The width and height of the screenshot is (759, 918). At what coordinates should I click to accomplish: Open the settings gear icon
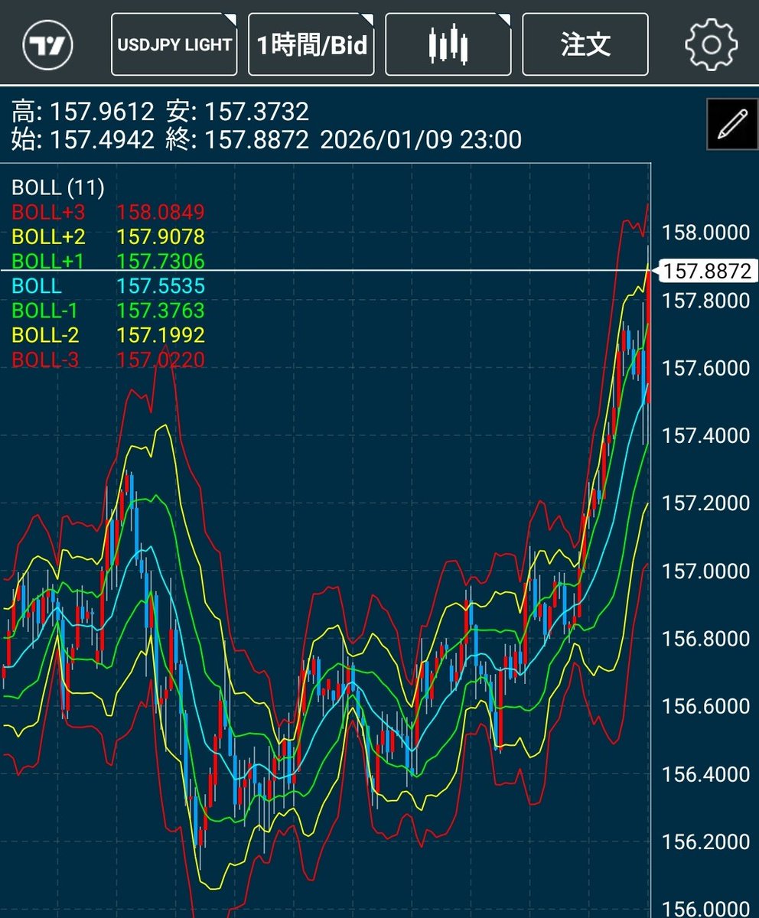point(711,44)
